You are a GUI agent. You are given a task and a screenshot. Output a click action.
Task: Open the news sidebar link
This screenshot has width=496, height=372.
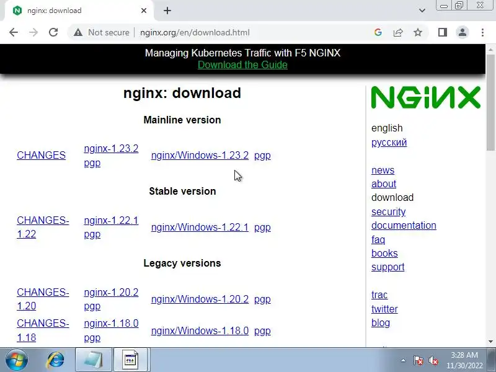coord(383,170)
